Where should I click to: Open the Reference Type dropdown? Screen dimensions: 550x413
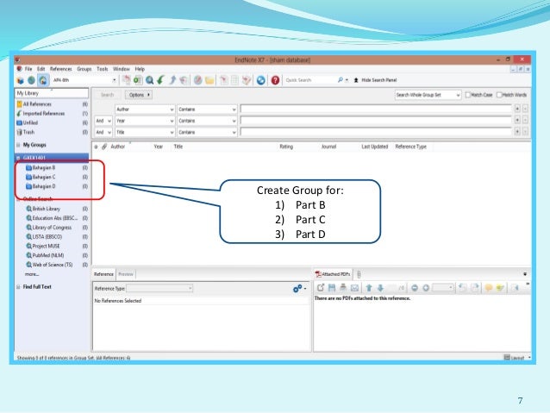click(x=159, y=289)
